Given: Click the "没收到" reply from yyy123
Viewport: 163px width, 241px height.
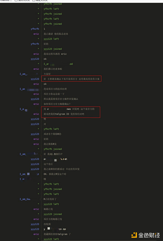Looking at the screenshot, I should 47,224.
